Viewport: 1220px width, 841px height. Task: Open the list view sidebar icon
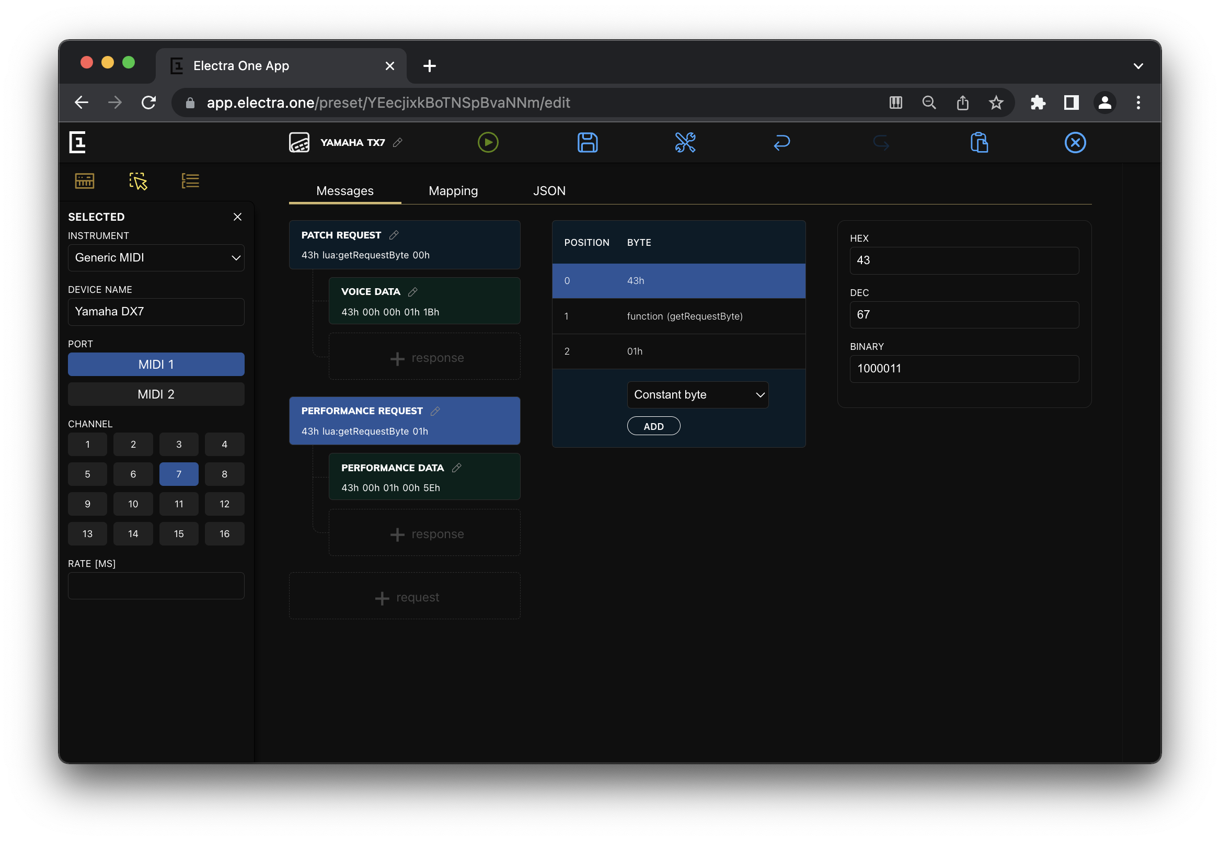(x=190, y=181)
